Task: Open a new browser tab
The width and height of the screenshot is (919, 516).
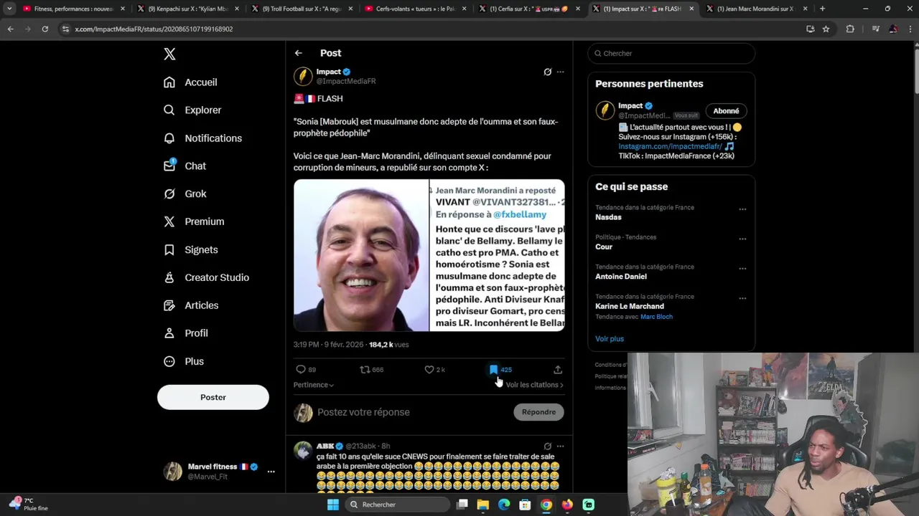Action: [x=822, y=9]
